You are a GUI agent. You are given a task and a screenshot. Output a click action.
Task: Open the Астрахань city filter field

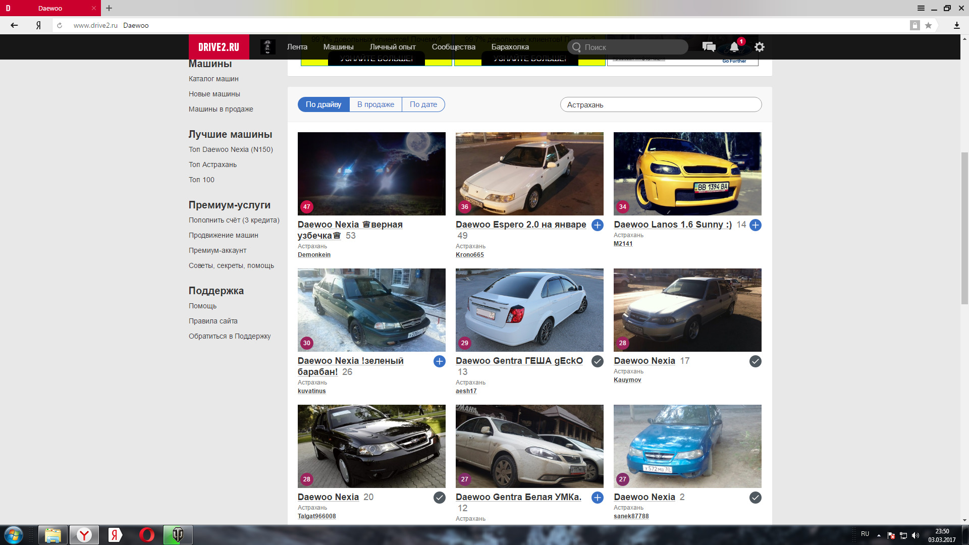(660, 104)
